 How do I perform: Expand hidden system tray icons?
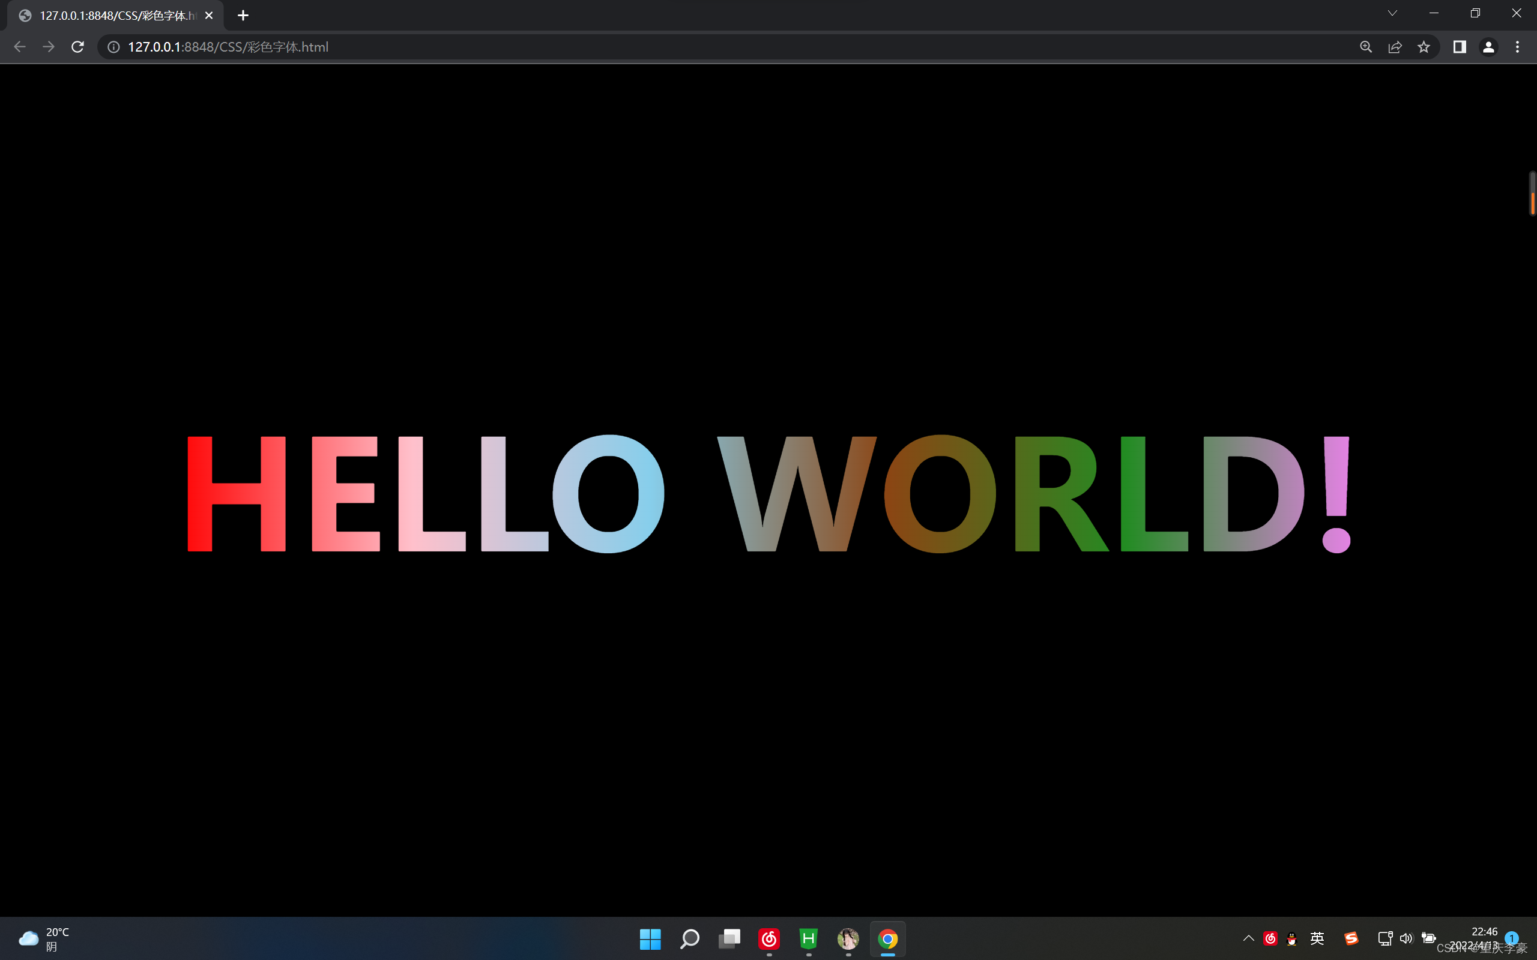[x=1248, y=938]
